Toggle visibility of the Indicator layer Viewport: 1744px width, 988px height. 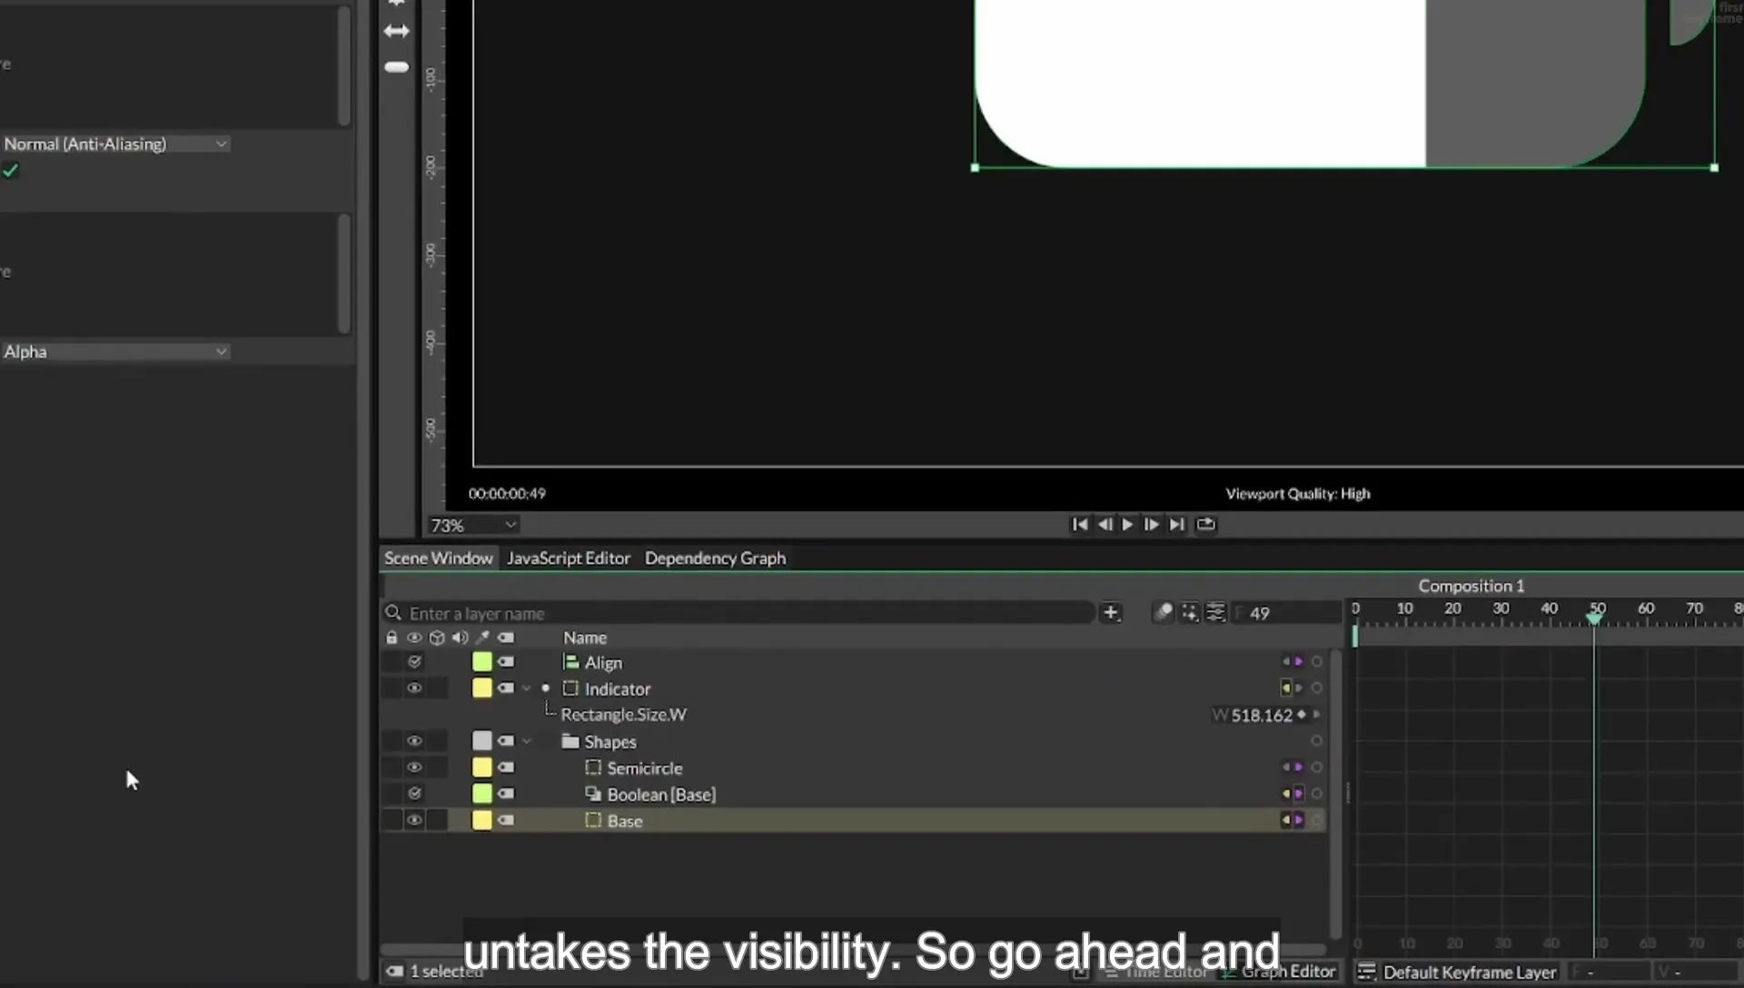(x=414, y=688)
